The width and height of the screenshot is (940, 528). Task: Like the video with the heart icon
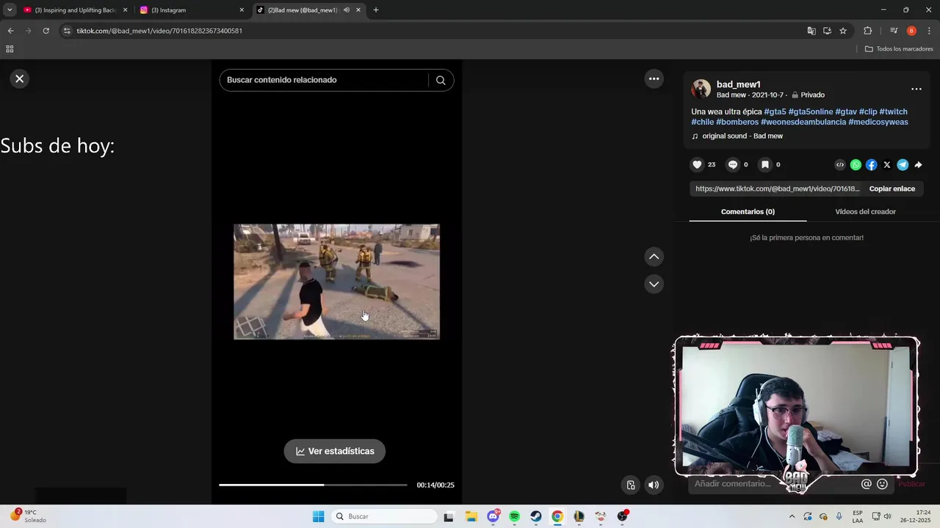(x=698, y=165)
